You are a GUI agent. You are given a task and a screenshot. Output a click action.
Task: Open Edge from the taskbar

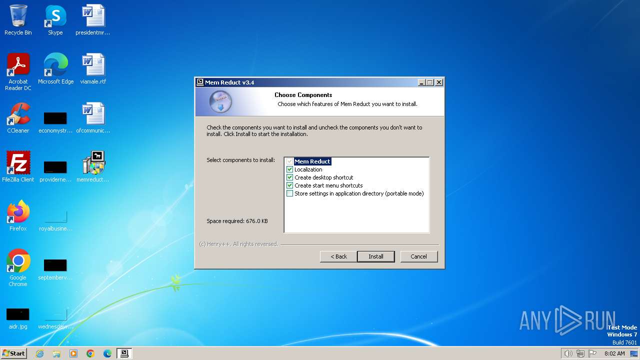(x=107, y=353)
